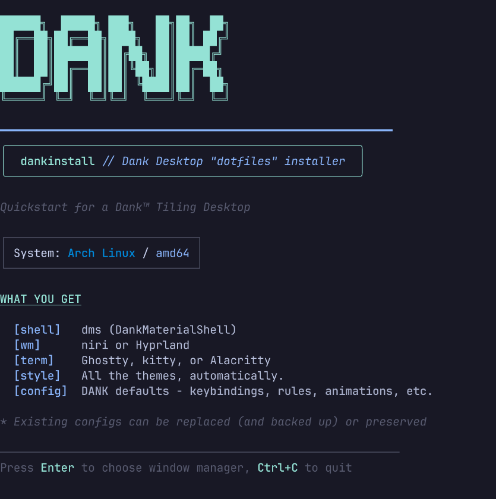The width and height of the screenshot is (496, 499).
Task: Click the WHAT YOU GET heading
Action: 40,299
